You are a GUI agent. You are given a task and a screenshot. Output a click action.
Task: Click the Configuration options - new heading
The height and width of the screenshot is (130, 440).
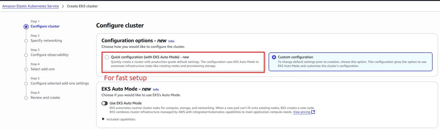point(134,41)
